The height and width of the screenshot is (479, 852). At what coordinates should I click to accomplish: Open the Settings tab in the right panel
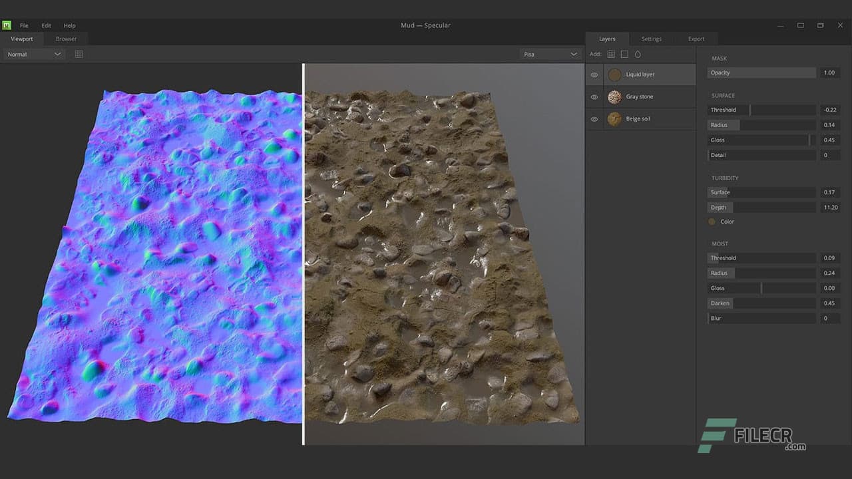pyautogui.click(x=651, y=39)
